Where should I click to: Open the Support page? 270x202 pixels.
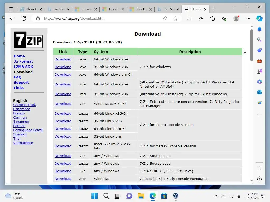coord(21,82)
